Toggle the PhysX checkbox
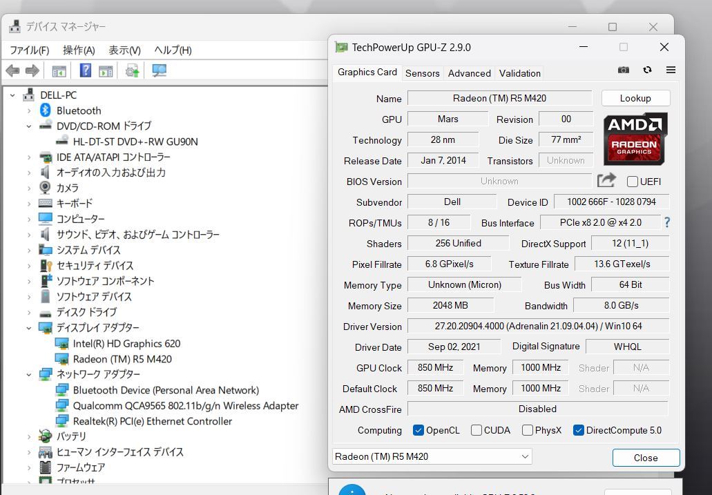This screenshot has width=712, height=495. 527,430
